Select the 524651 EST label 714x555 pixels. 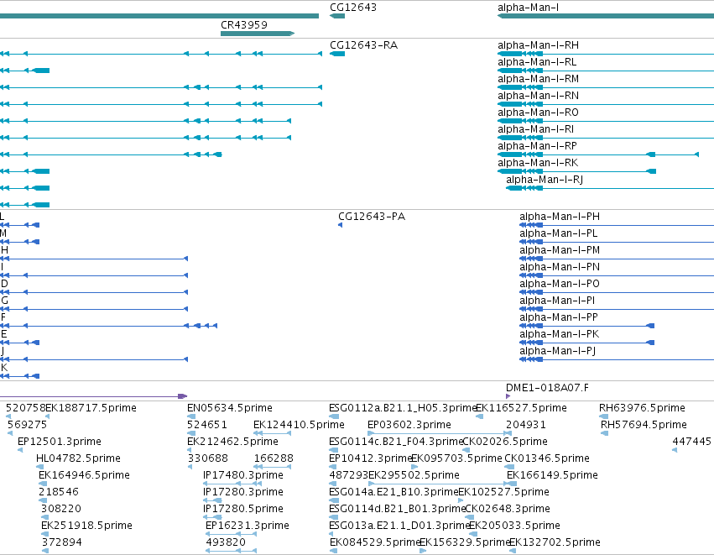click(207, 425)
